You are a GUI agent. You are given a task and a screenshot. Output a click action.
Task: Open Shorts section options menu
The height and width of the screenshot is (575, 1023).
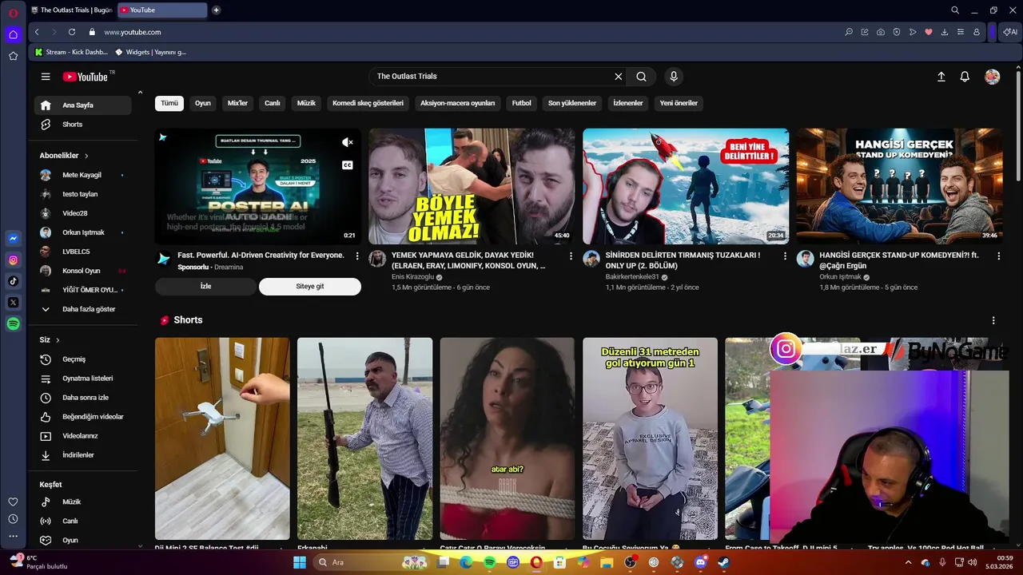coord(993,320)
